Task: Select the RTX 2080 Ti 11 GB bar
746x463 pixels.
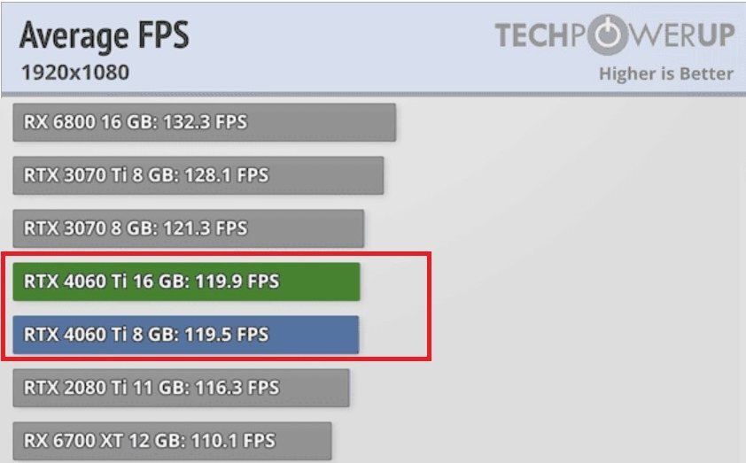Action: 182,388
